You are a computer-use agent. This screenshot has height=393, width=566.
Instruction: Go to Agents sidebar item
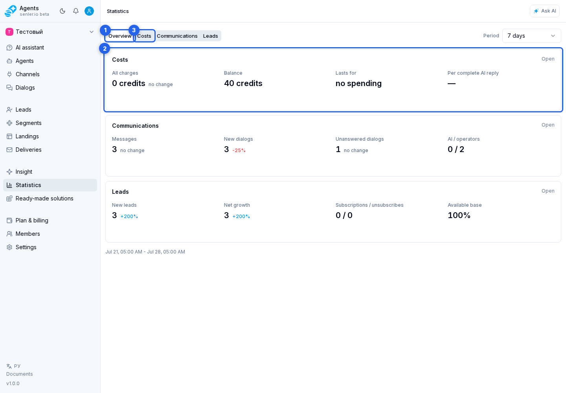coord(50,61)
